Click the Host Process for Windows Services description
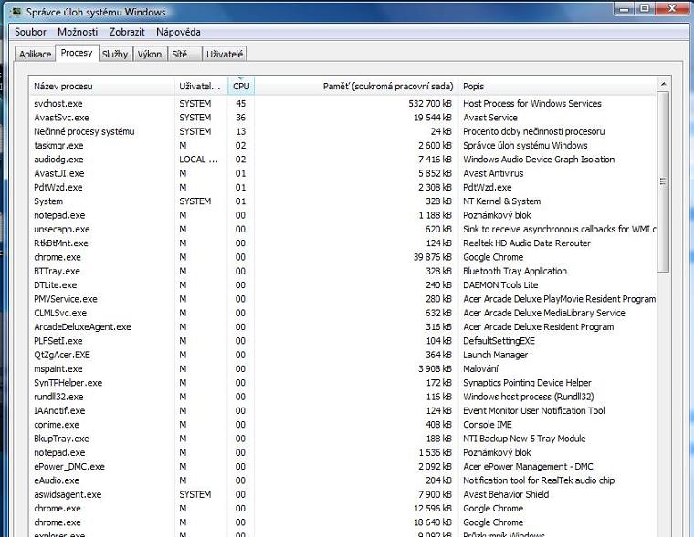694x537 pixels. pos(532,103)
